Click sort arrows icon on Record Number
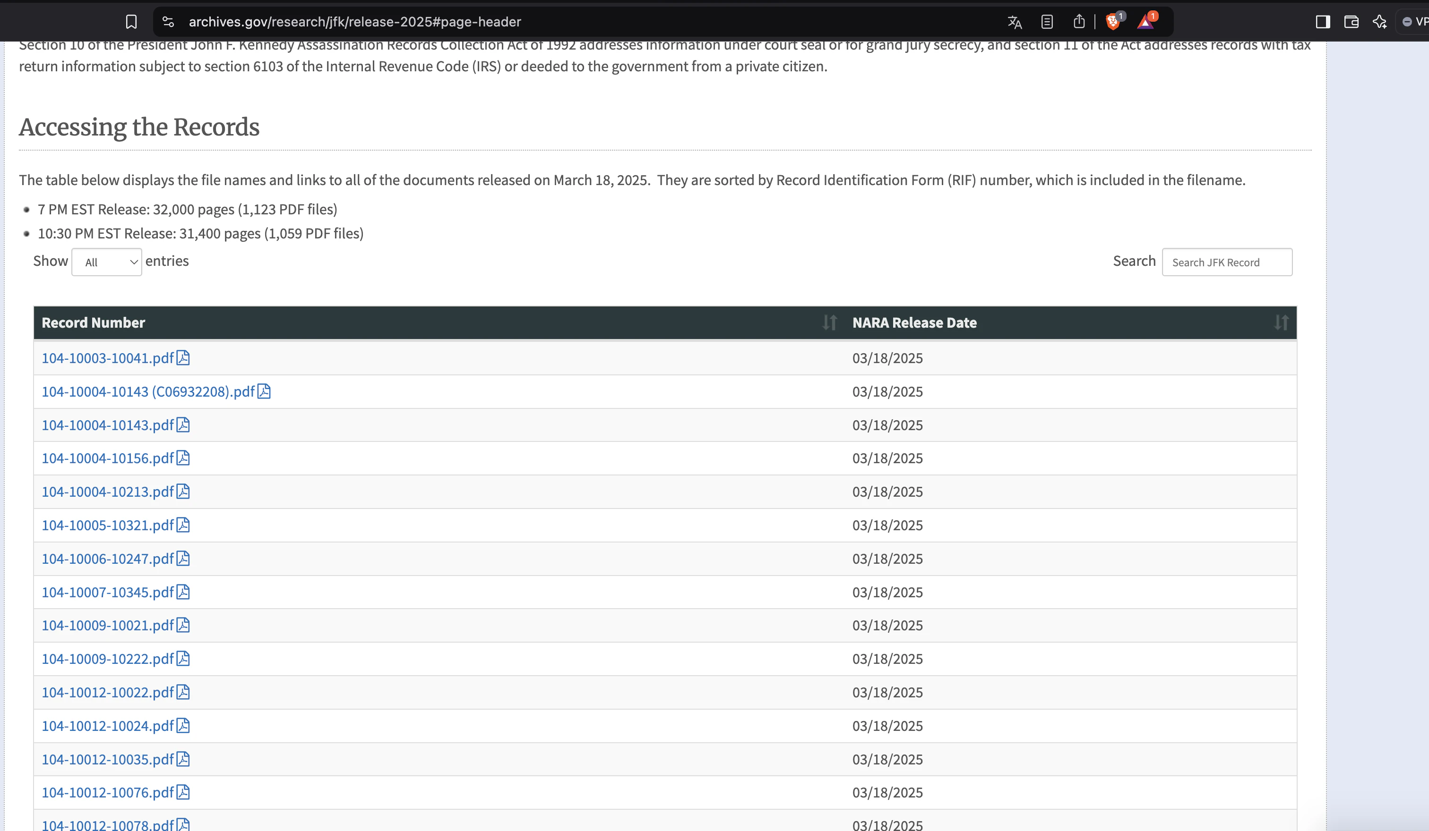This screenshot has height=831, width=1429. 830,323
